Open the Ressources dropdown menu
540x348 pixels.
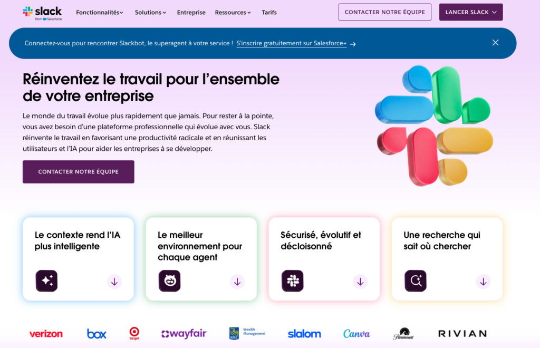pyautogui.click(x=233, y=12)
